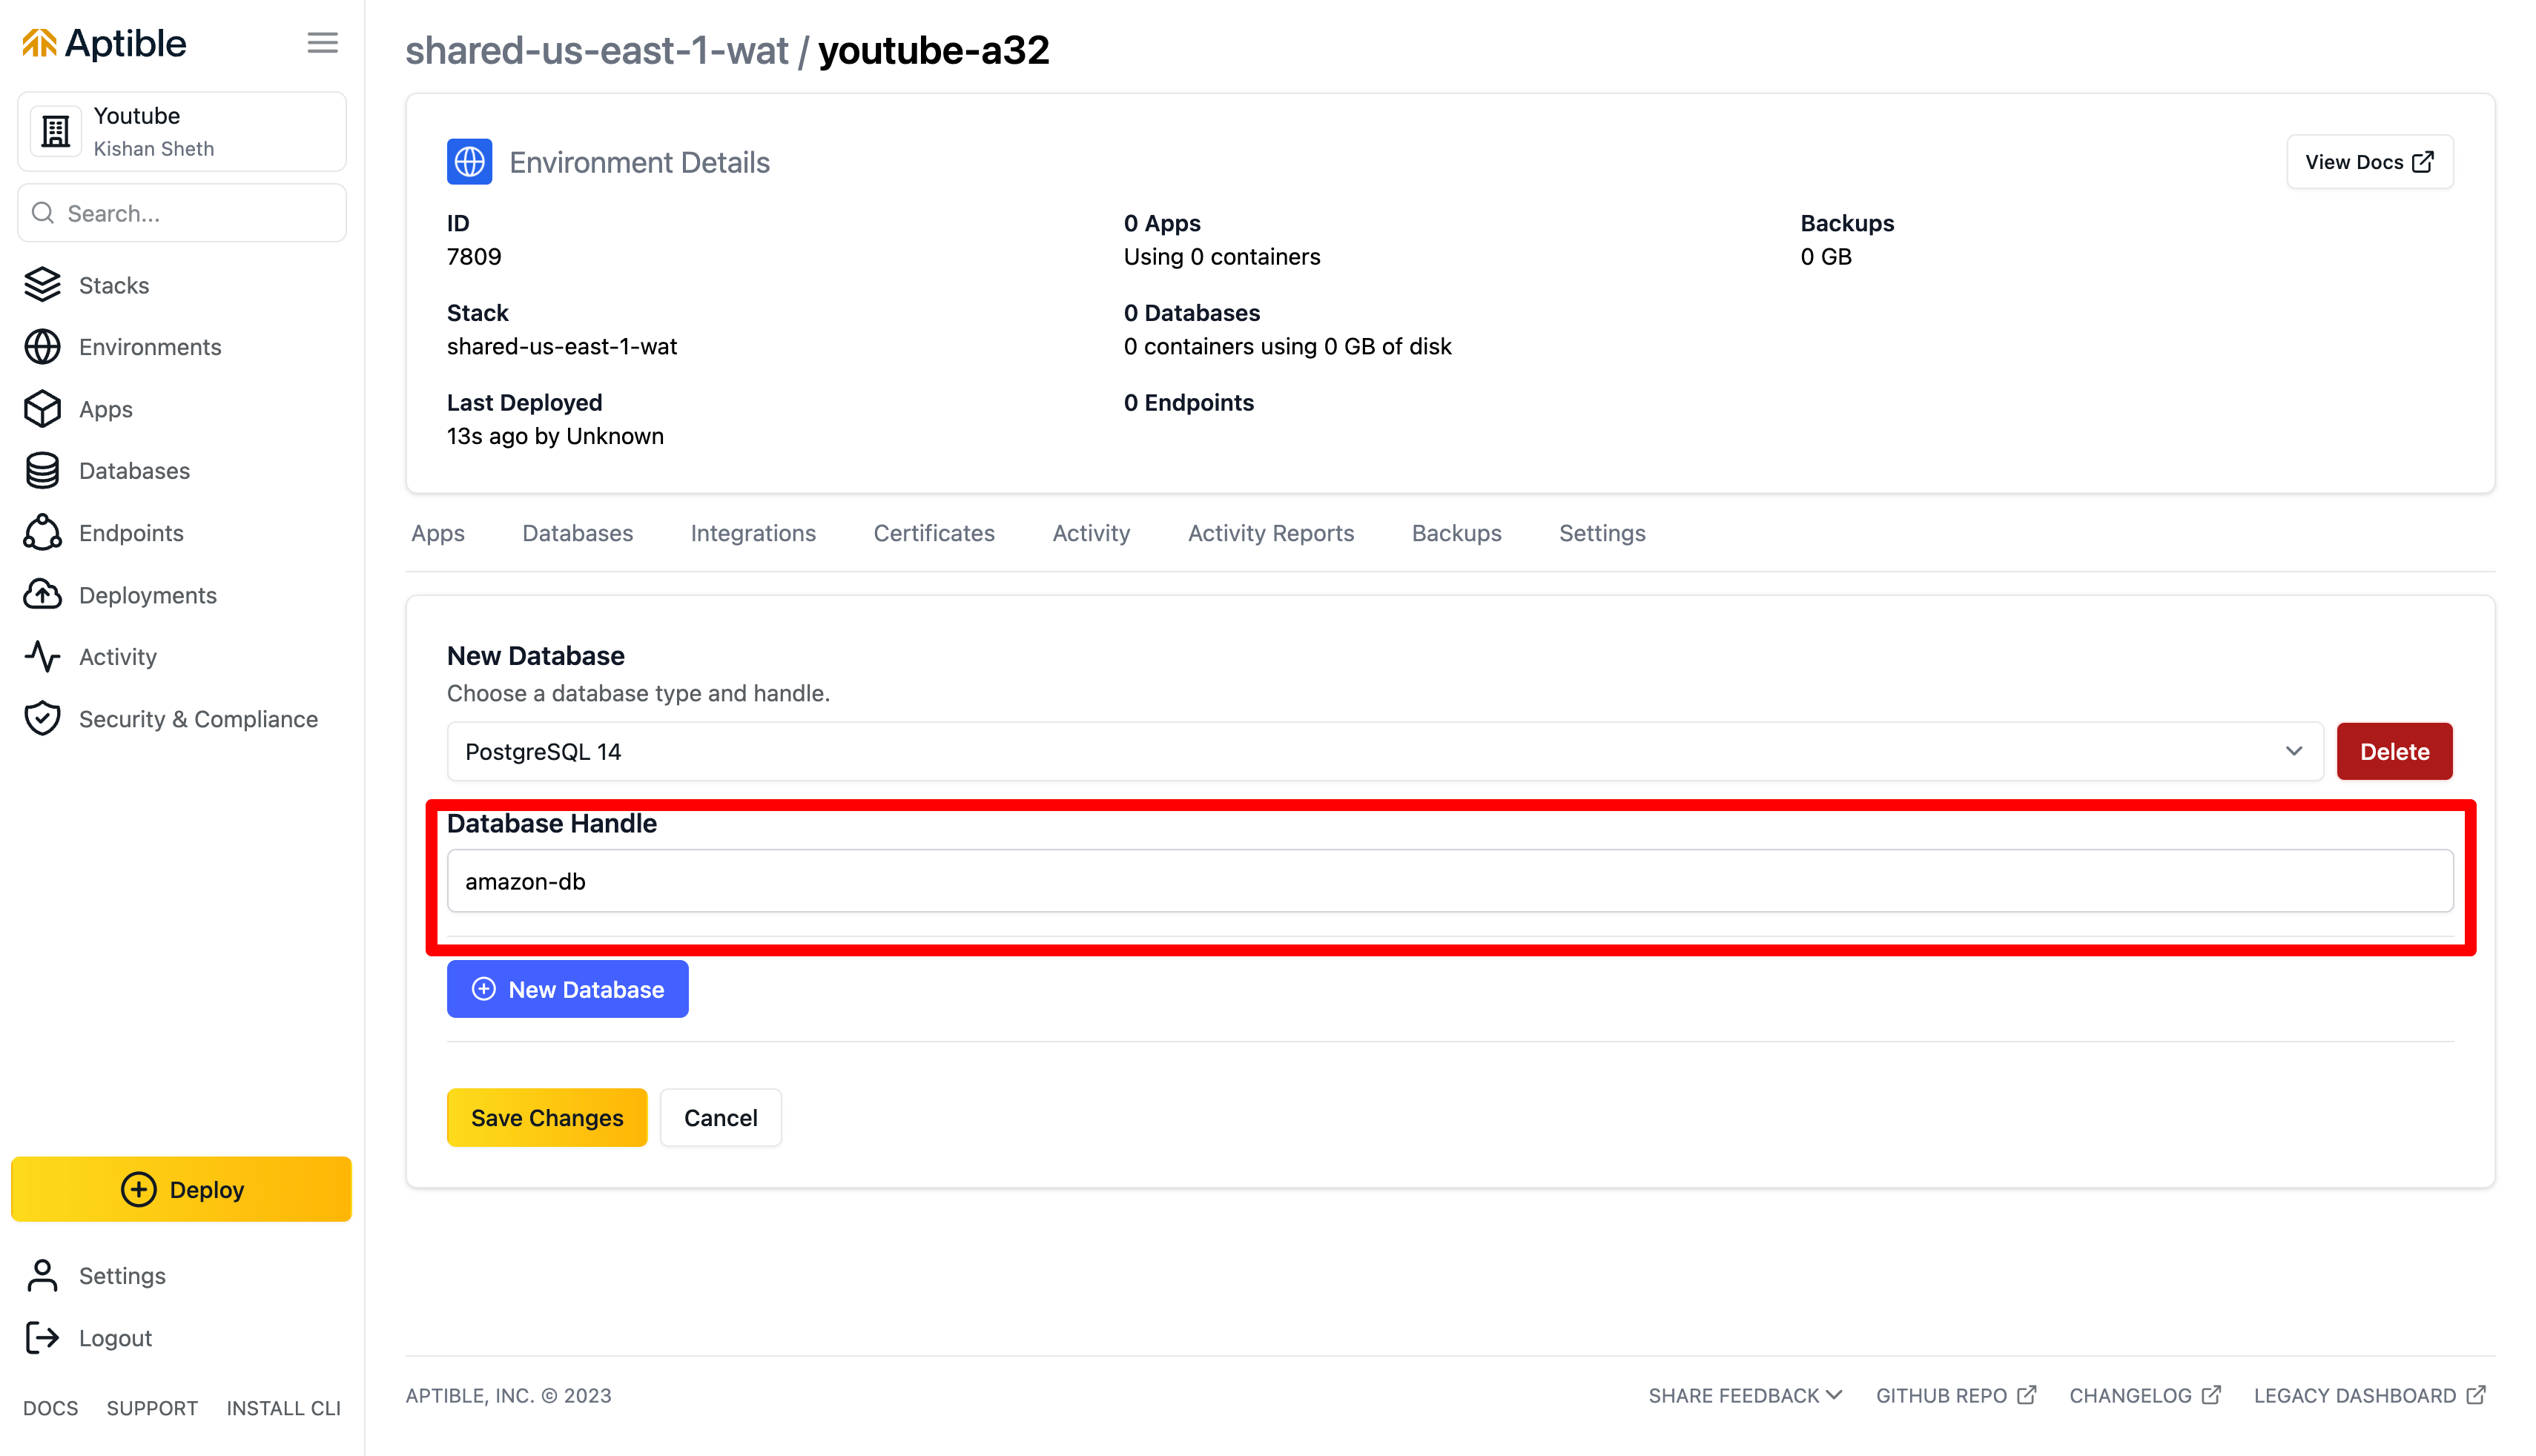Open the Activity Reports tab
The height and width of the screenshot is (1456, 2536).
pos(1270,533)
